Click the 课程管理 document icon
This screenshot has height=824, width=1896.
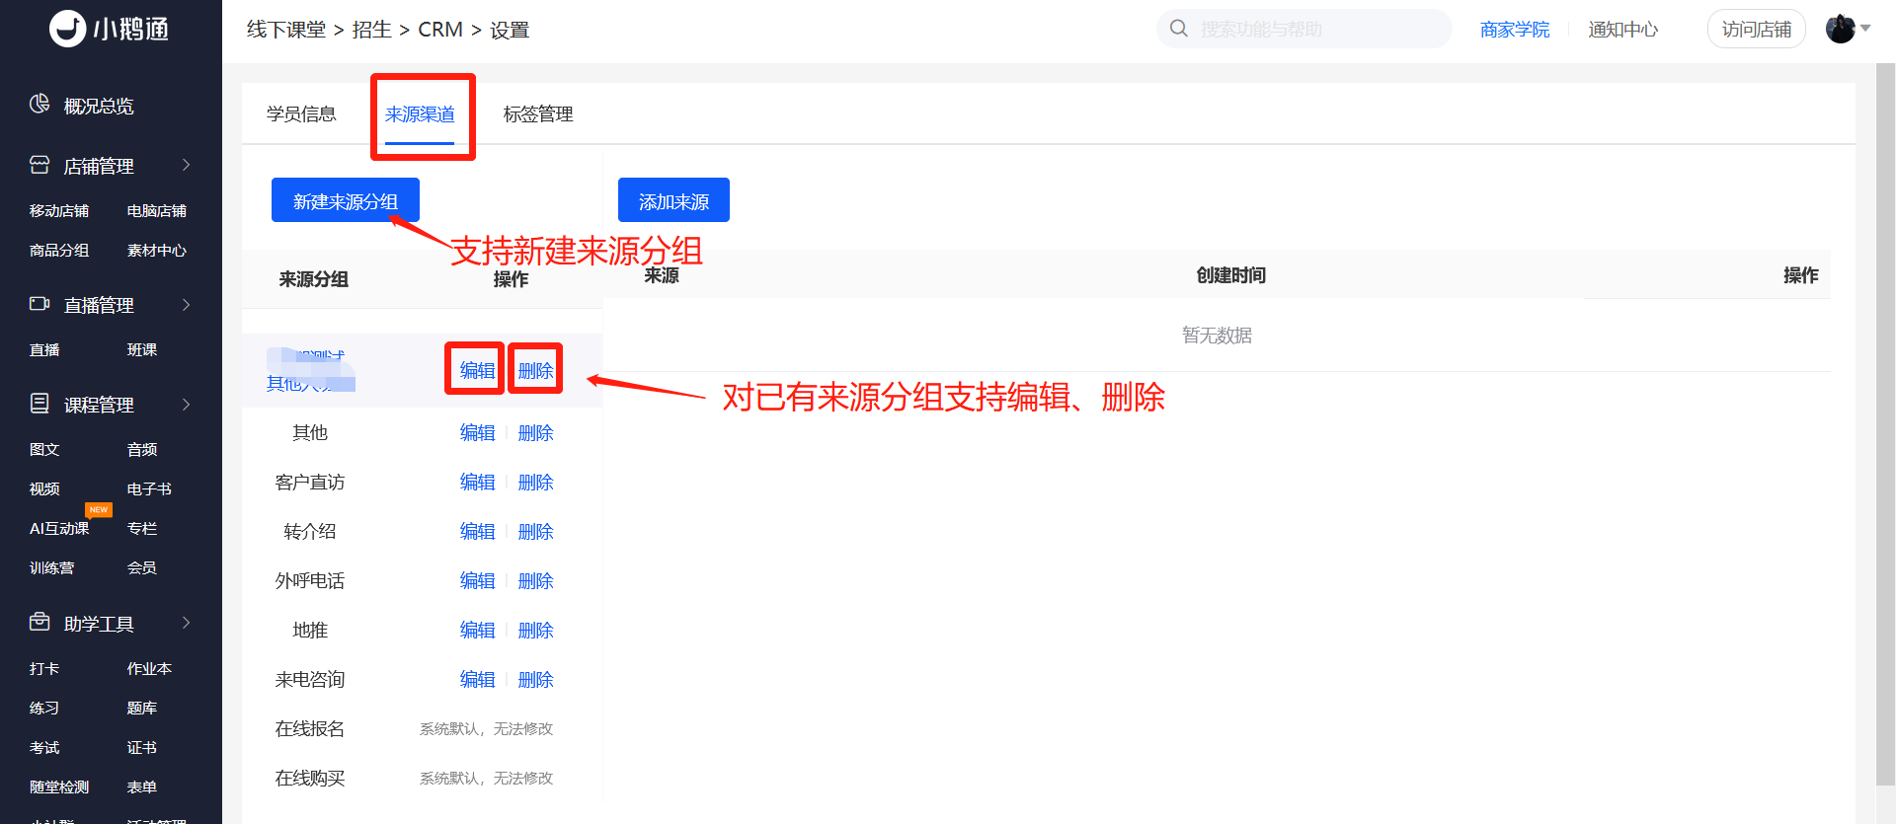[x=39, y=404]
